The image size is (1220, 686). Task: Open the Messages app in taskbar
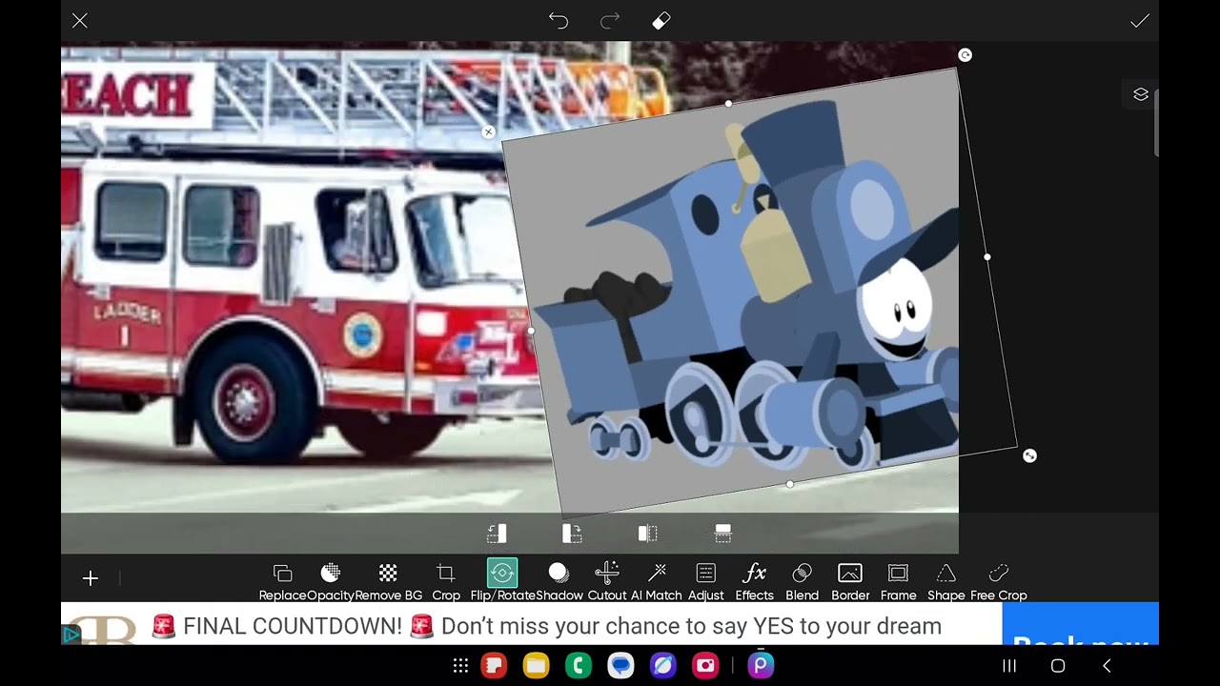(621, 666)
